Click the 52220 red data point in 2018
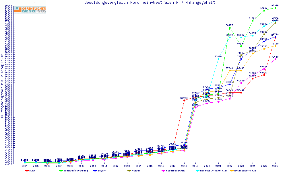 pyautogui.click(x=184, y=100)
